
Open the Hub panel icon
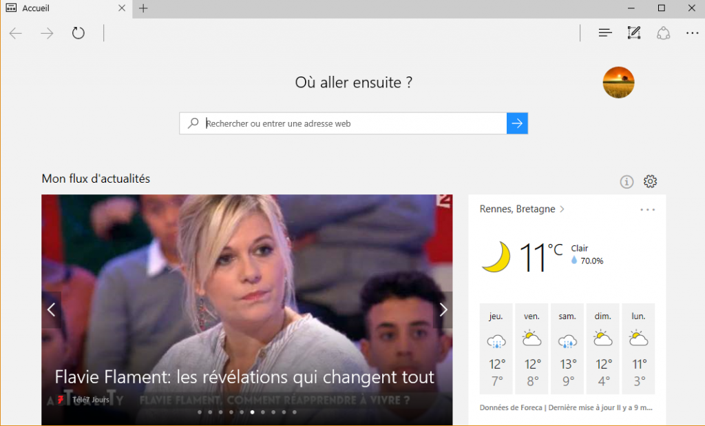click(605, 33)
